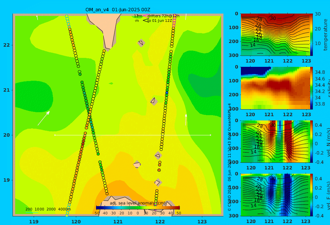Click the vel. N (m/s) colorbar
The height and width of the screenshot is (225, 330).
click(312, 141)
